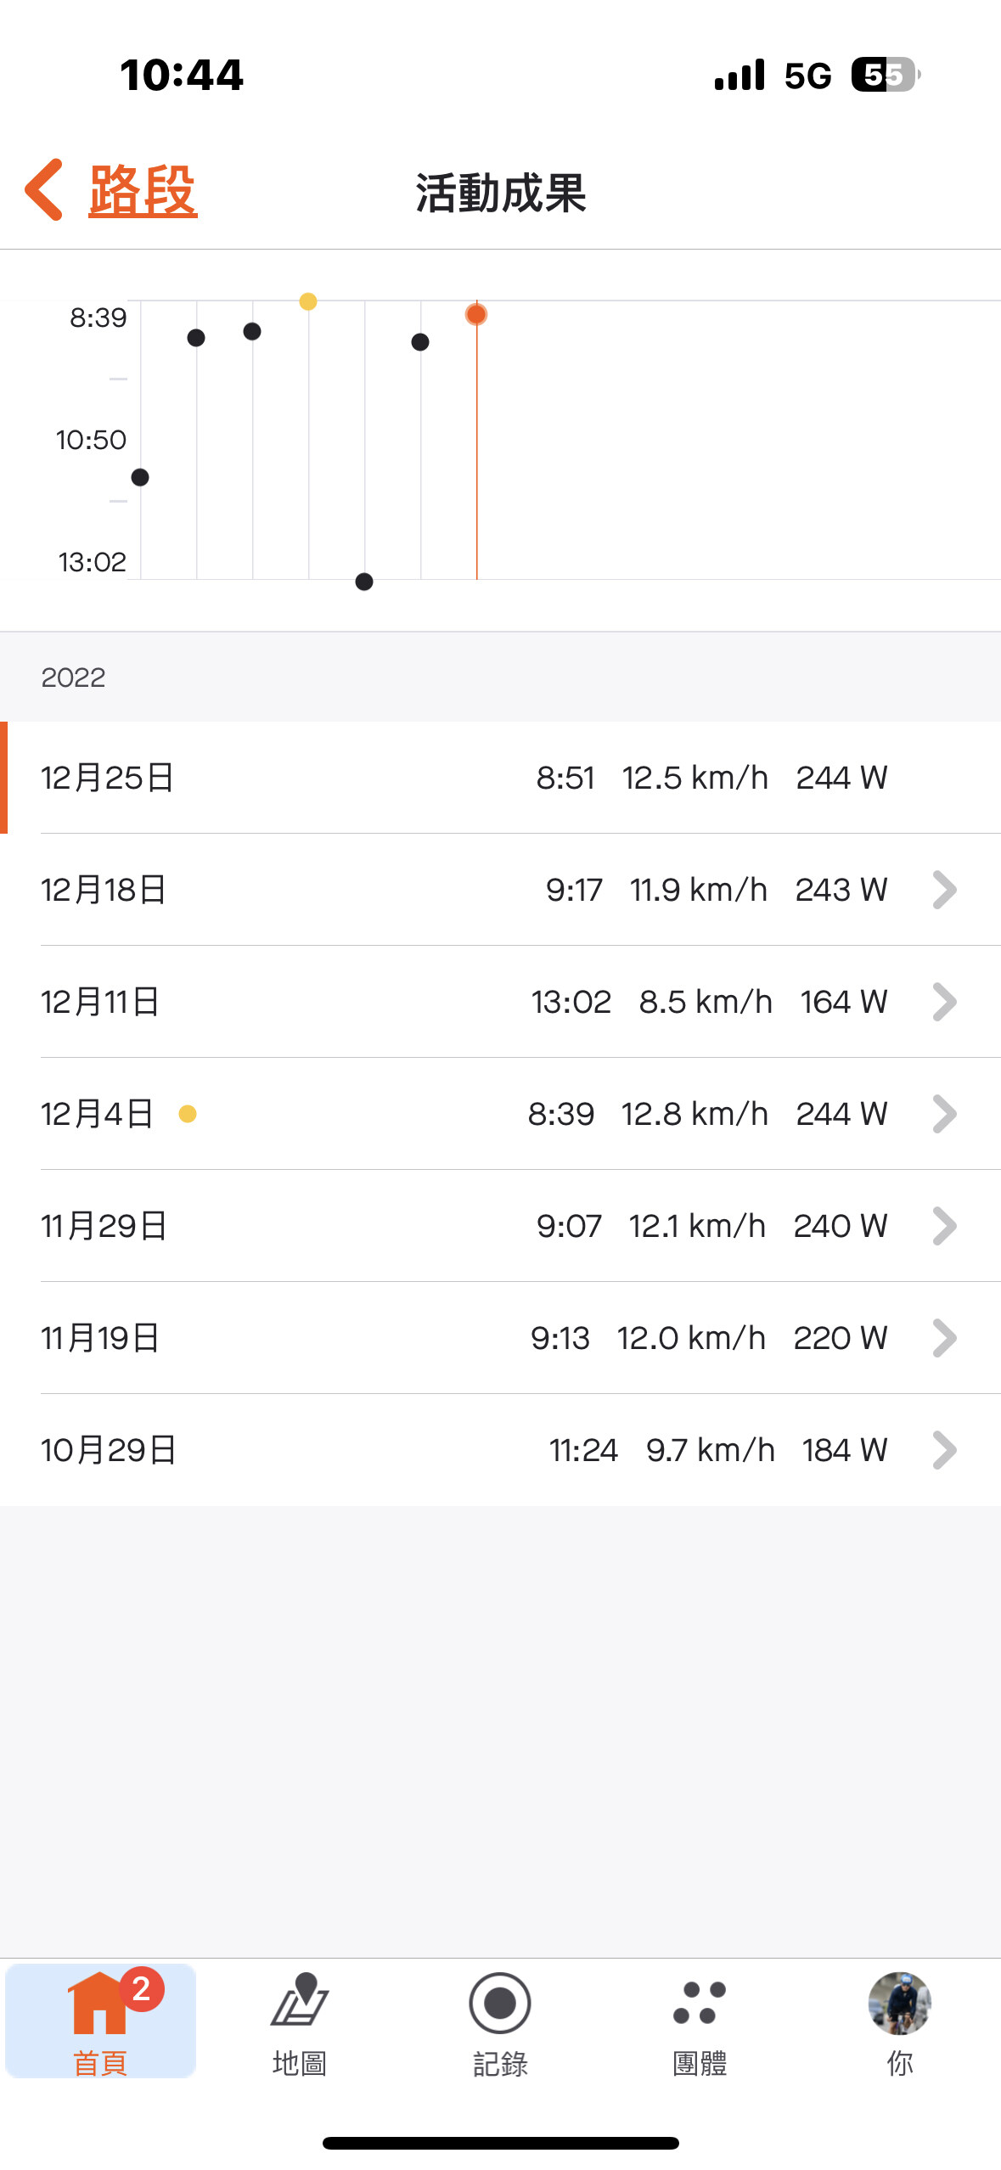Tap the 記錄 record icon
Viewport: 1001px width, 2170px height.
point(500,2004)
